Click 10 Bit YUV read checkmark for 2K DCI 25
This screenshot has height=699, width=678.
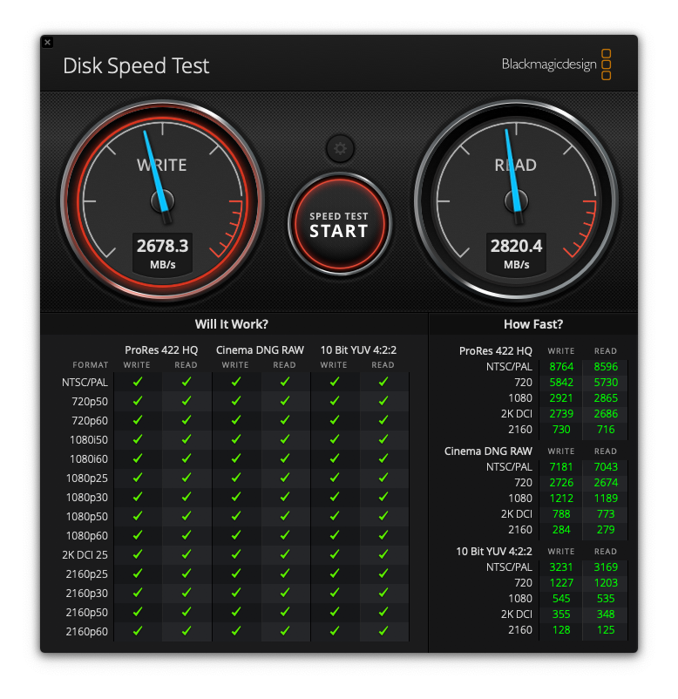383,554
